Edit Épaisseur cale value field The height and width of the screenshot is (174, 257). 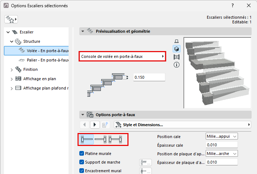[x=222, y=145]
